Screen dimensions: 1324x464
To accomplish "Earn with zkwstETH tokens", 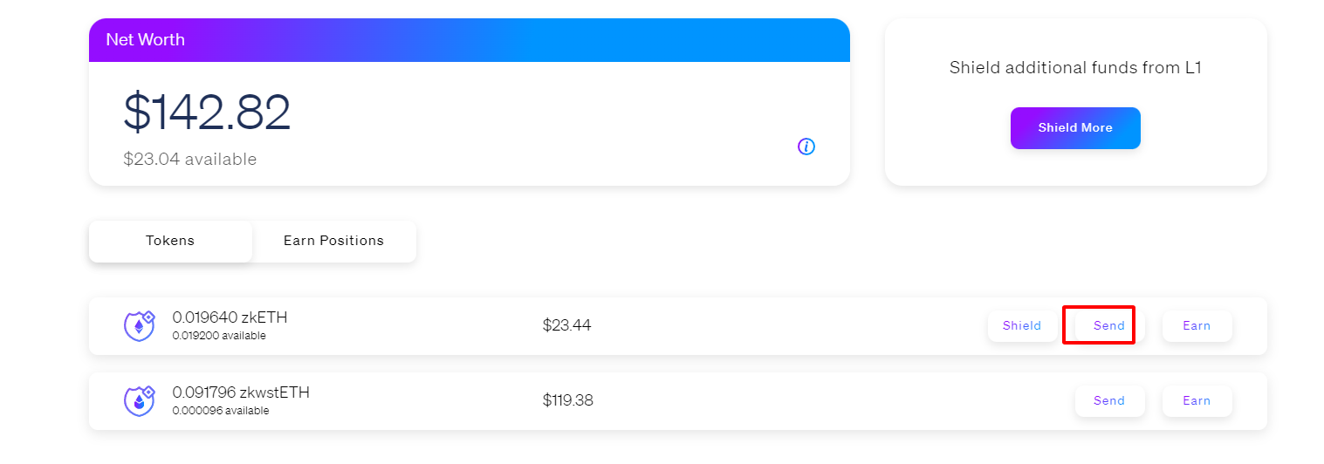I will (x=1197, y=401).
